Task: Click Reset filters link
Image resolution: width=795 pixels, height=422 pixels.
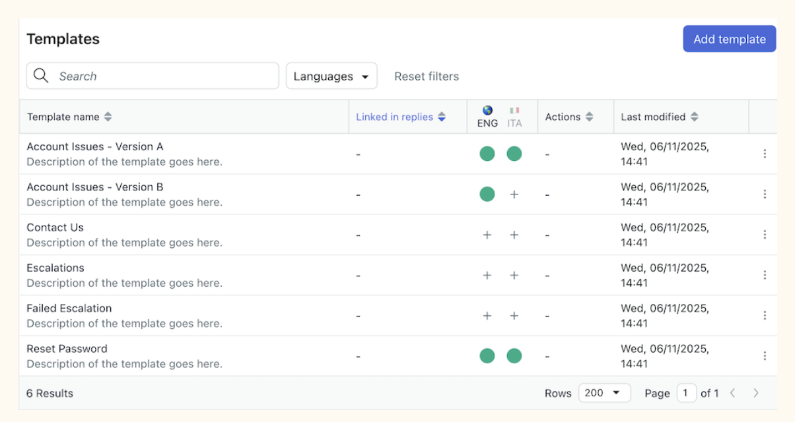Action: click(427, 76)
